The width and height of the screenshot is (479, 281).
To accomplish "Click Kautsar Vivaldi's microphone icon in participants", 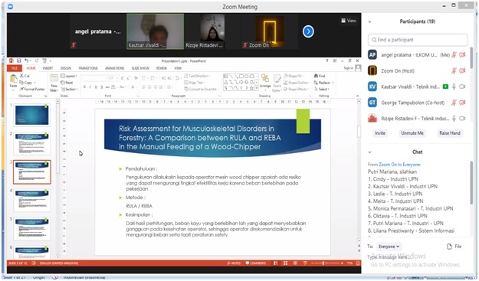I will pos(454,87).
